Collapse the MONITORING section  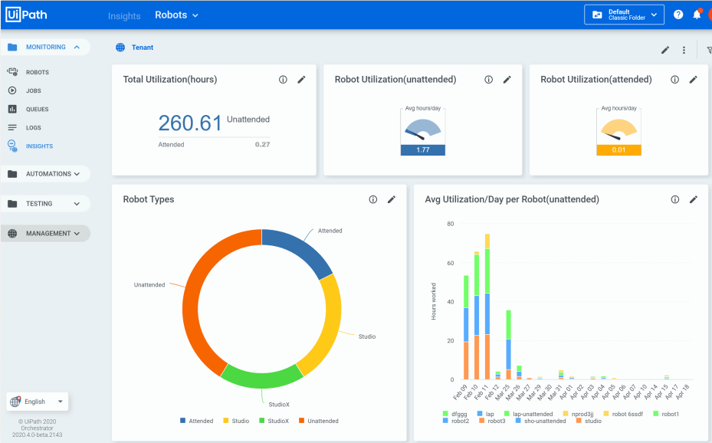(77, 47)
